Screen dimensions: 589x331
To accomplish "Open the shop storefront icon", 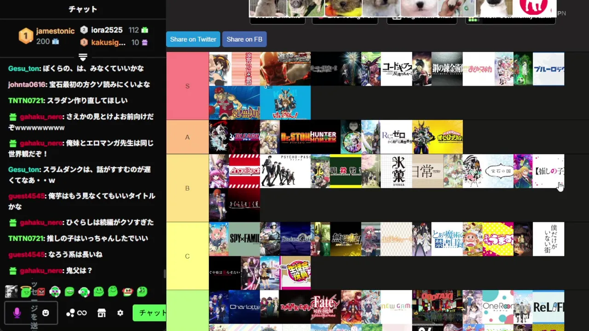I will coord(102,313).
